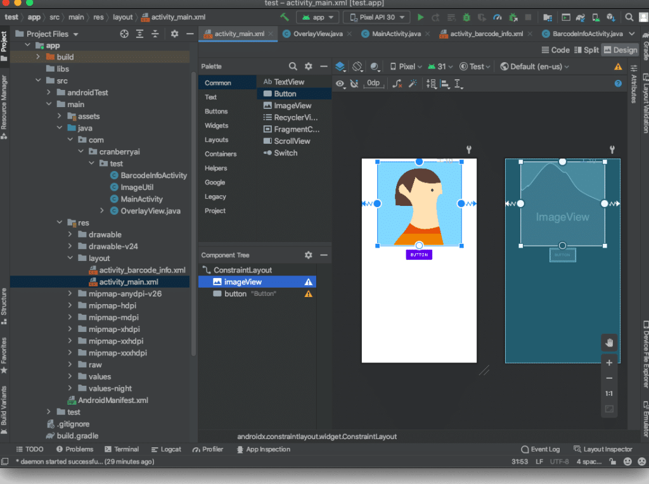Switch editor to Design view
This screenshot has width=649, height=484.
point(620,50)
